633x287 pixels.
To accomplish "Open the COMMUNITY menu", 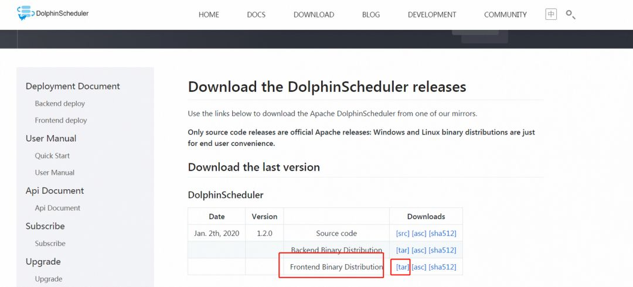I will [505, 15].
